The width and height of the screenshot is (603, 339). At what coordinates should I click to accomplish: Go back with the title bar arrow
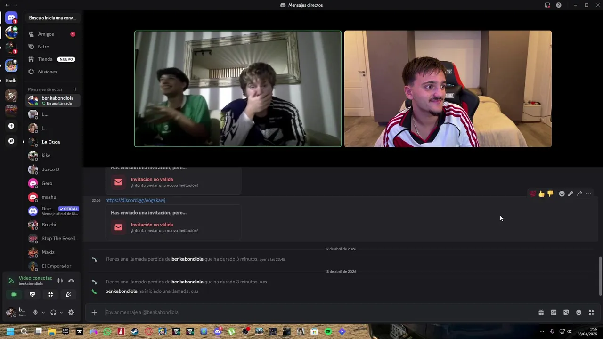pyautogui.click(x=7, y=5)
